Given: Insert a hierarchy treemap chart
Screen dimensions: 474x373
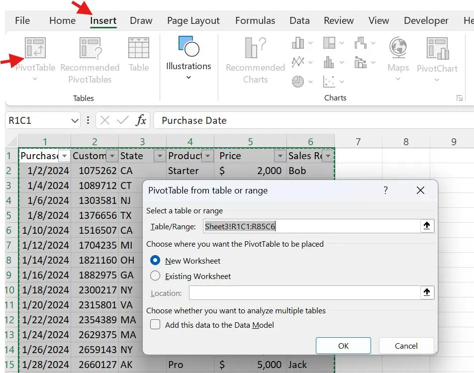Looking at the screenshot, I should (x=329, y=43).
